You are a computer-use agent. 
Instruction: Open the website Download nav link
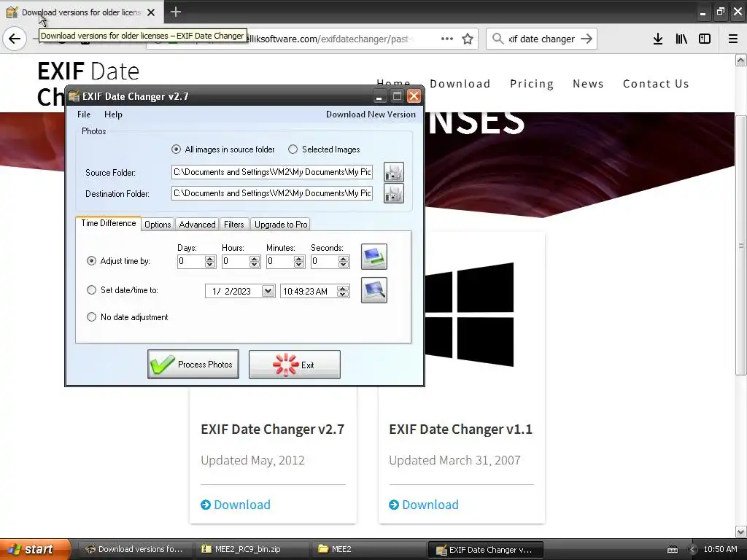460,84
